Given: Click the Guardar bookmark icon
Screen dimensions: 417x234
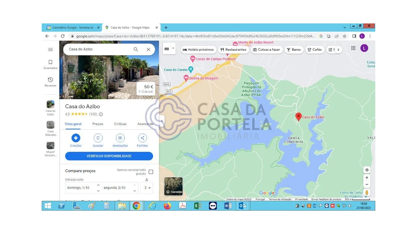Looking at the screenshot, I should (98, 138).
